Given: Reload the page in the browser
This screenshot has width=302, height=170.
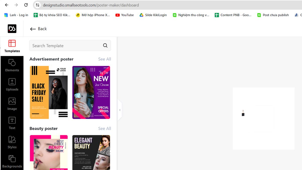Looking at the screenshot, I should pyautogui.click(x=26, y=5).
